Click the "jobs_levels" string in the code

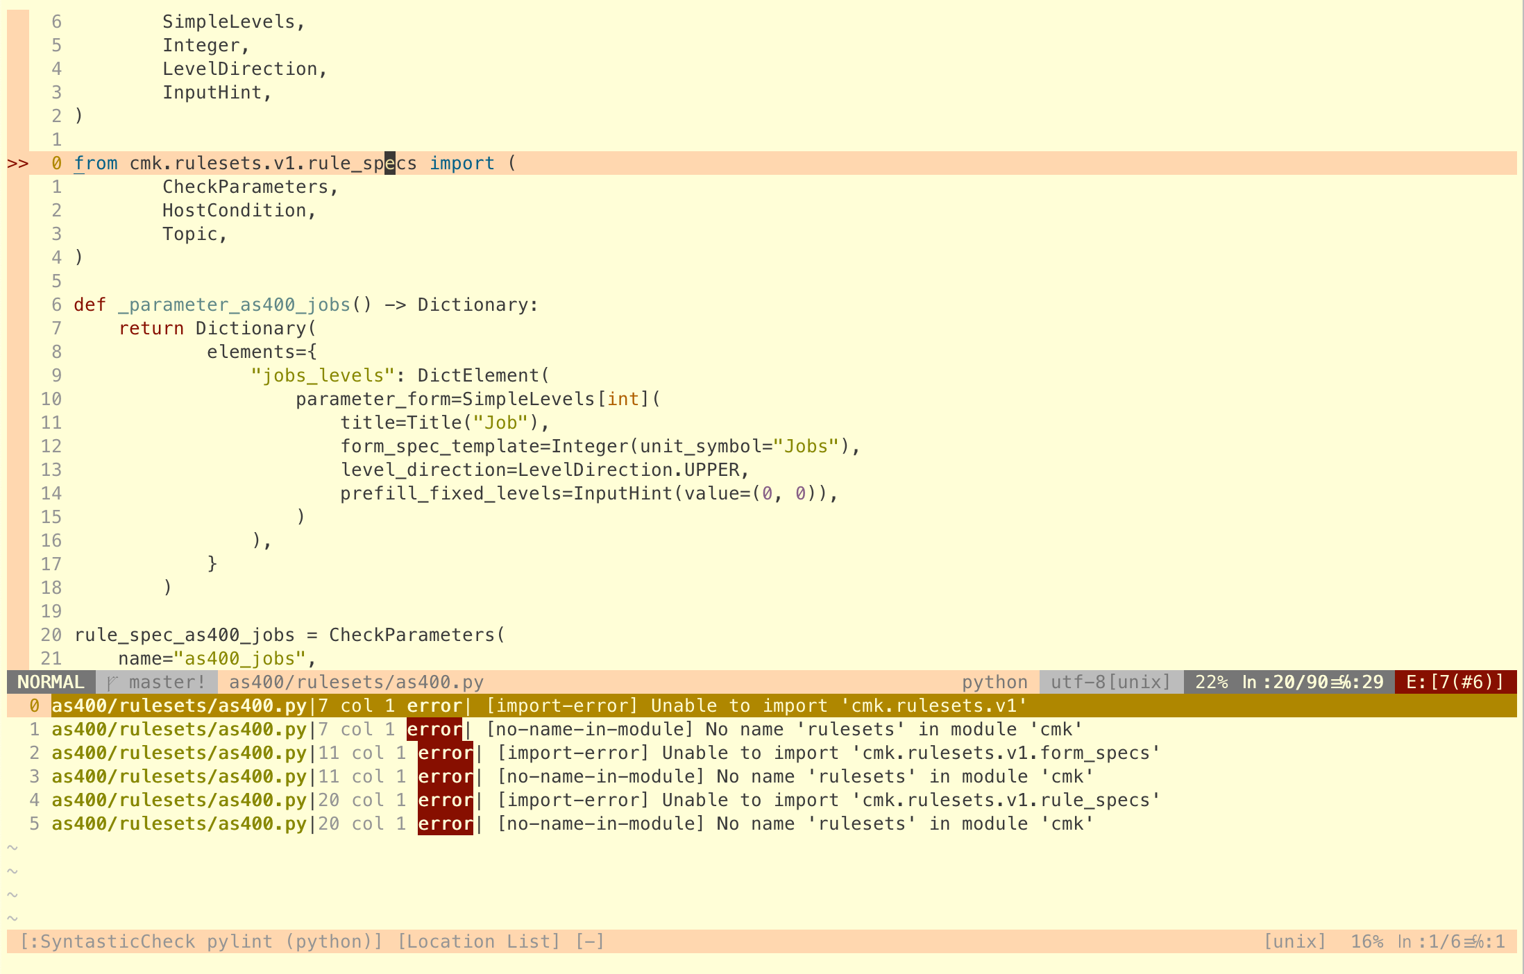(x=323, y=376)
